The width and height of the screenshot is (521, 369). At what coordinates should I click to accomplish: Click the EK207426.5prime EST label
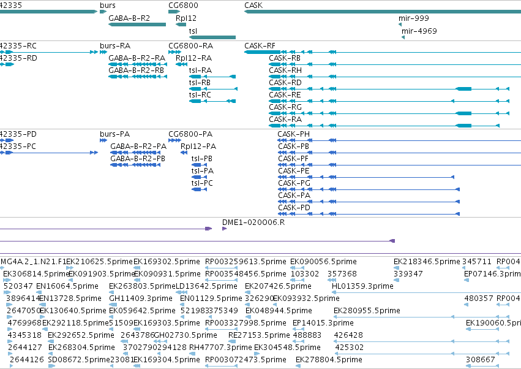(278, 286)
